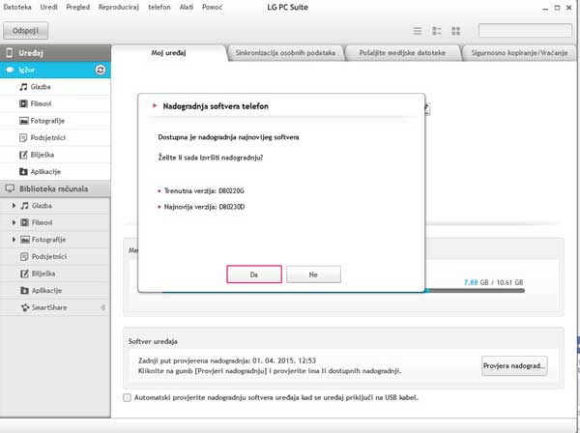
Task: Click the device memory usage bar
Action: pyautogui.click(x=475, y=291)
